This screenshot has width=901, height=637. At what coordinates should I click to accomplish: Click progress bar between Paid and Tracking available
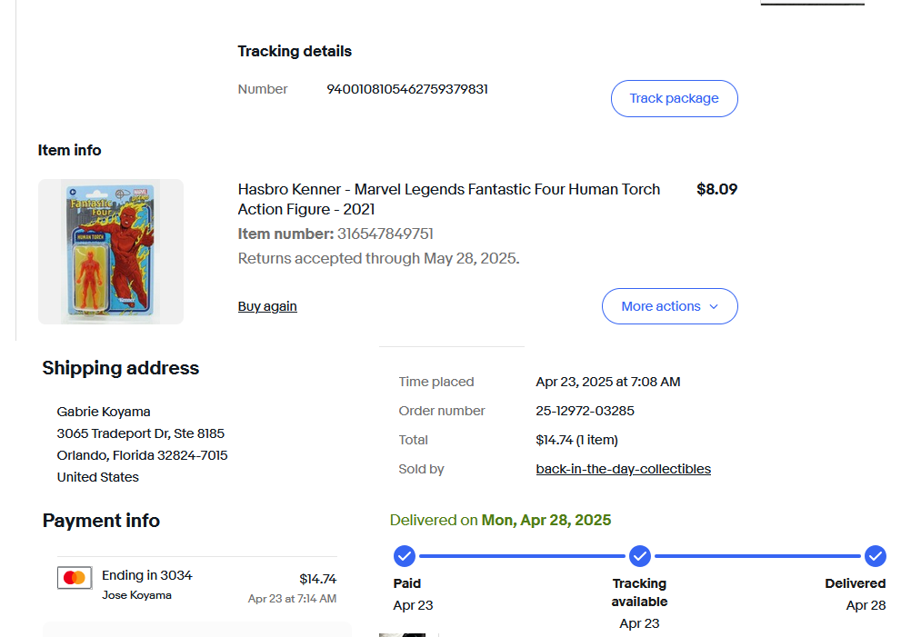[522, 555]
